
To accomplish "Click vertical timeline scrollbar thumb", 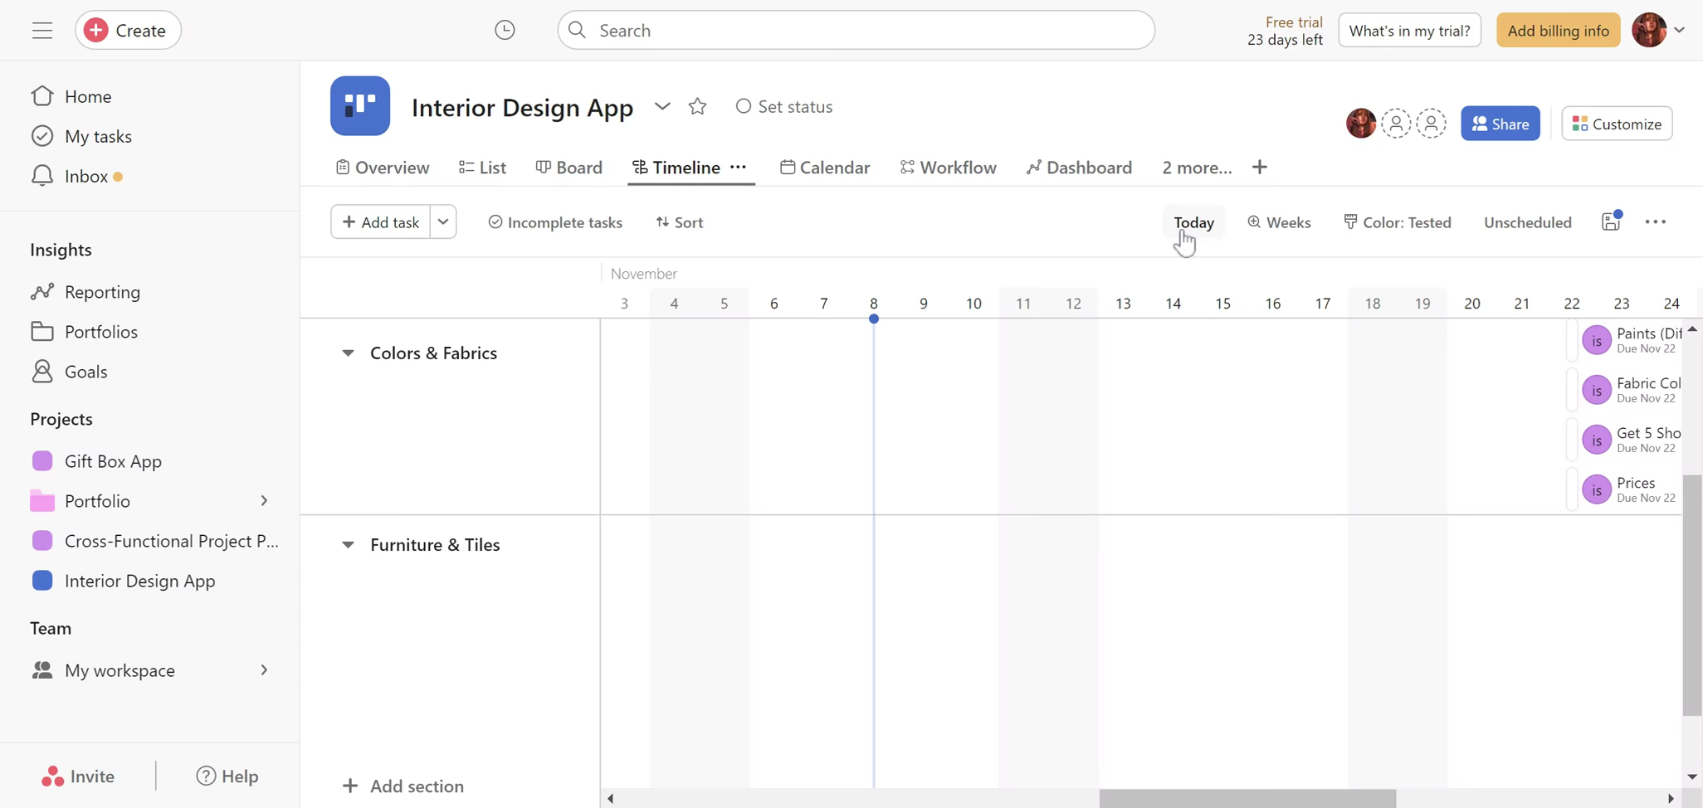I will (1692, 595).
